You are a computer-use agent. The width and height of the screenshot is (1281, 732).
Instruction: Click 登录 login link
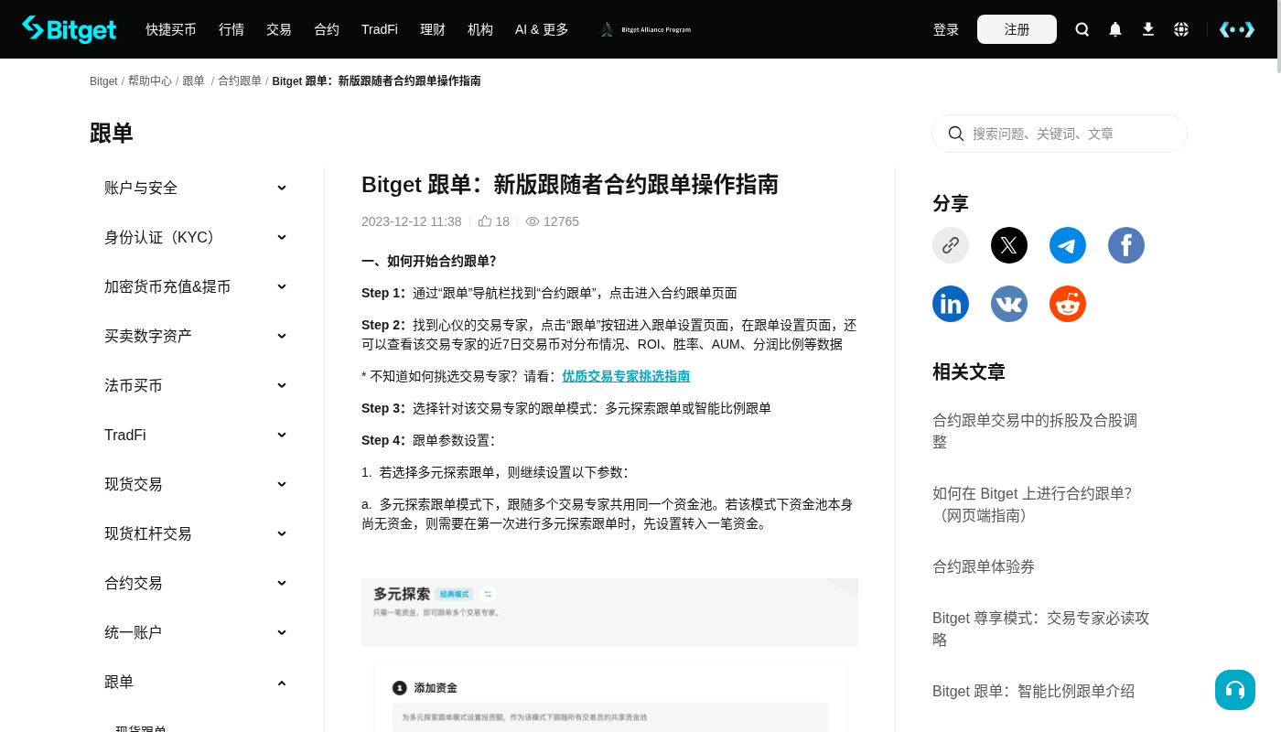[x=946, y=29]
